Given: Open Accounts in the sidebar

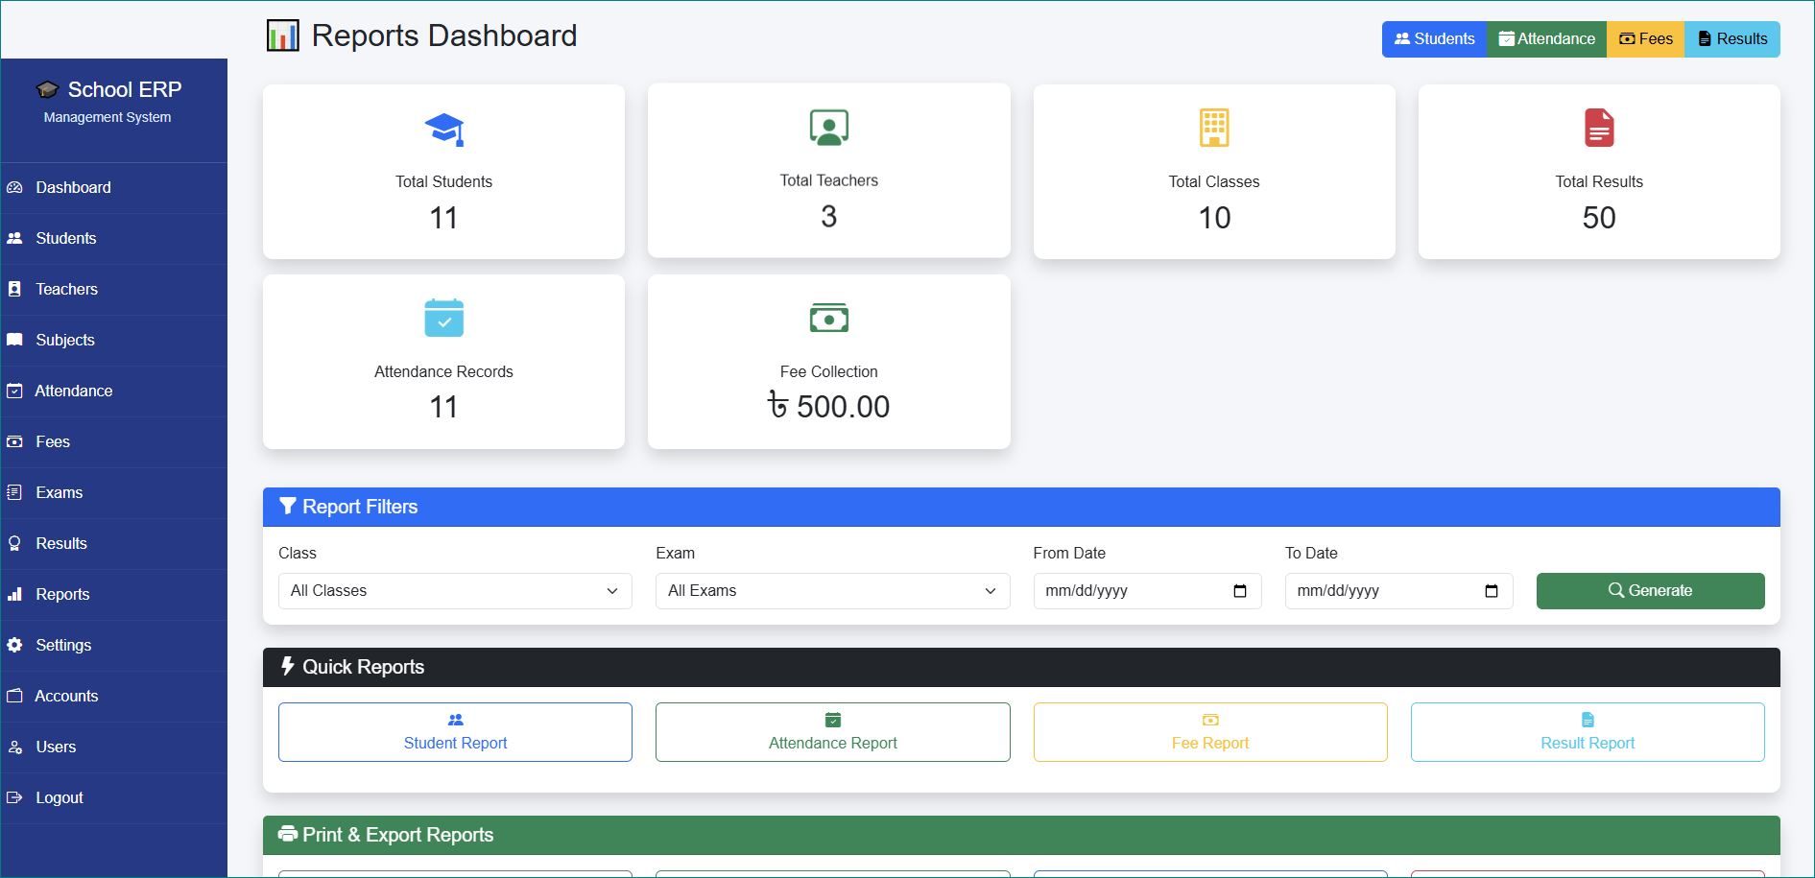Looking at the screenshot, I should tap(114, 696).
